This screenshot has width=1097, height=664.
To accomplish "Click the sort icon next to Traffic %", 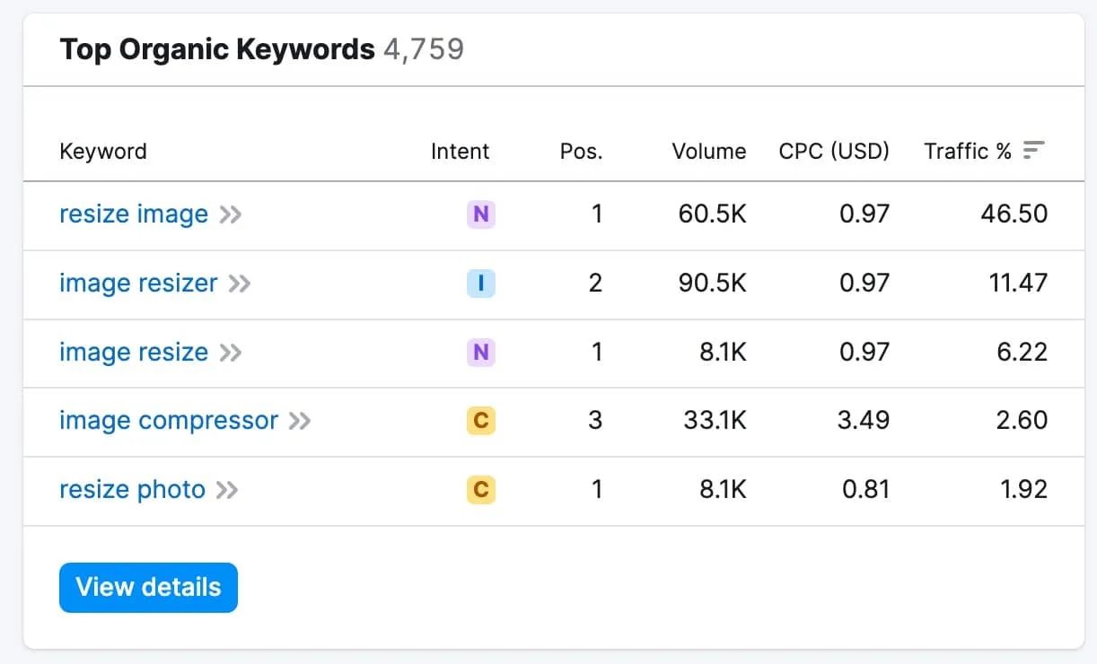I will coord(1034,150).
